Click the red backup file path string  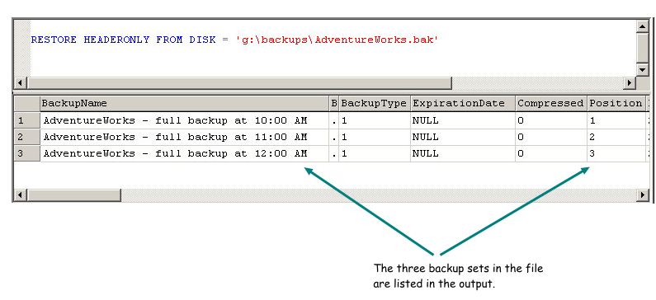pyautogui.click(x=337, y=40)
